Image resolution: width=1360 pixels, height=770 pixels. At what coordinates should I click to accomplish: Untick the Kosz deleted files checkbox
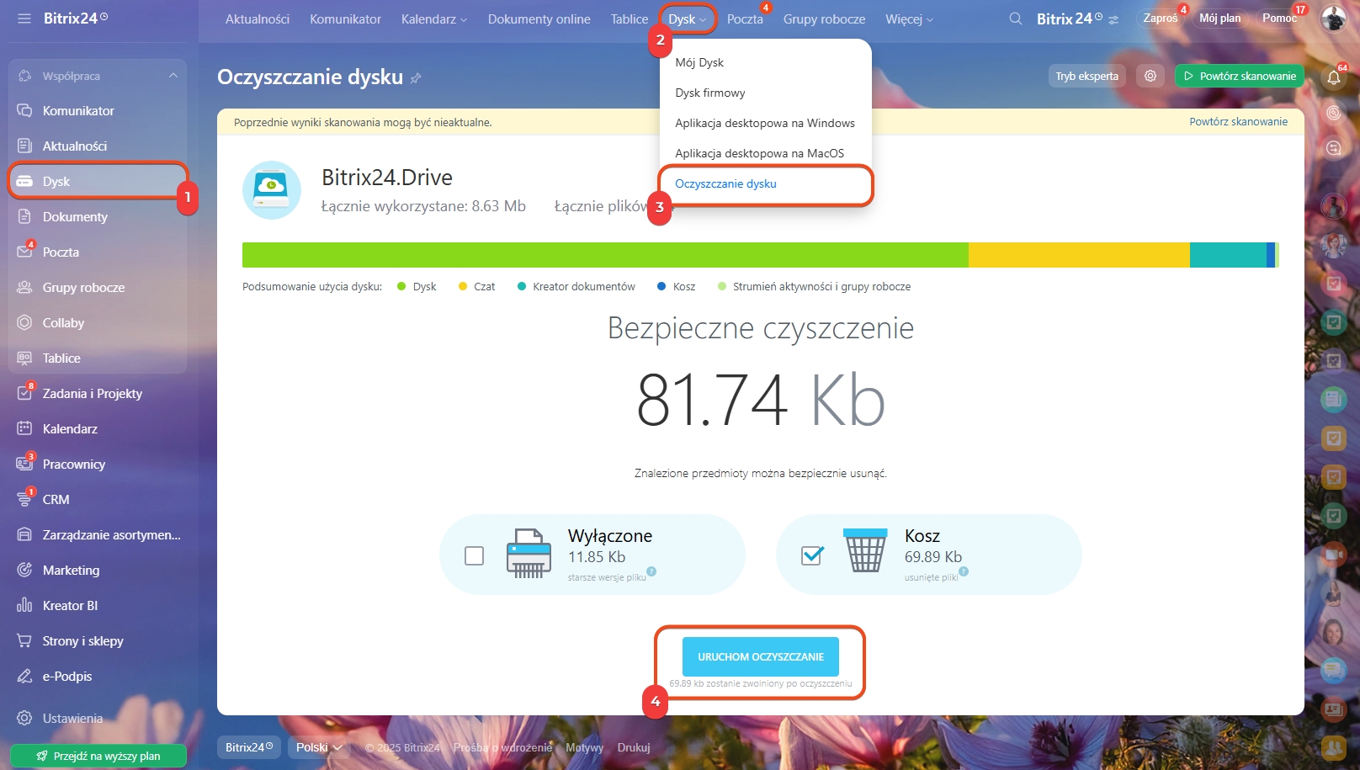tap(811, 555)
